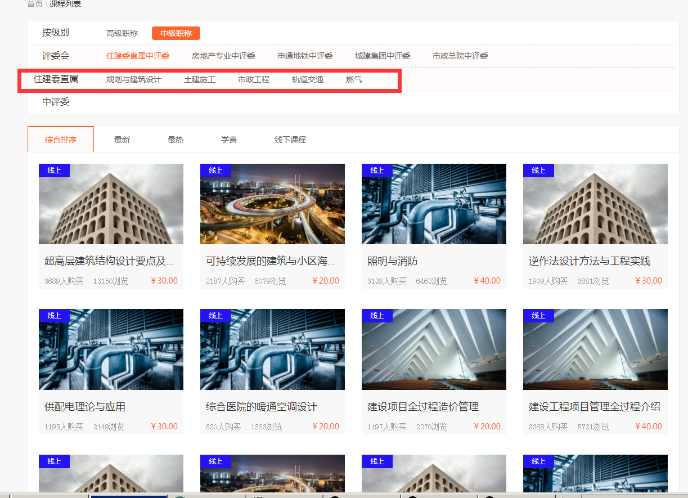Choose 城建集团中评委 committee filter
Screen dimensions: 688x498
[383, 56]
